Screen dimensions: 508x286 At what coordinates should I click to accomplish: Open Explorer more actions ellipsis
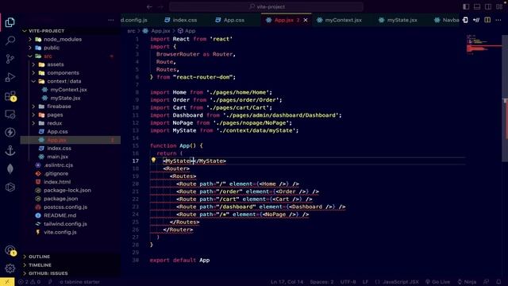[x=111, y=20]
